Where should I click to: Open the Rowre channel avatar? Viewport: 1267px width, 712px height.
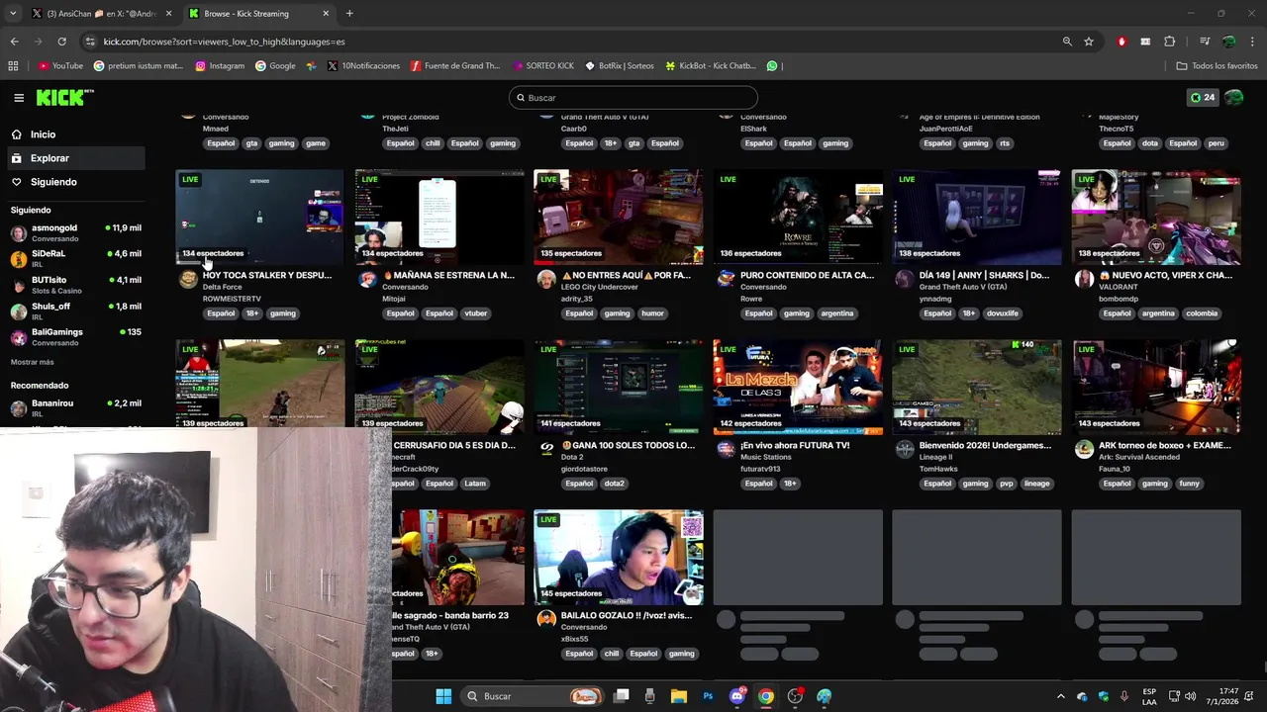point(726,279)
